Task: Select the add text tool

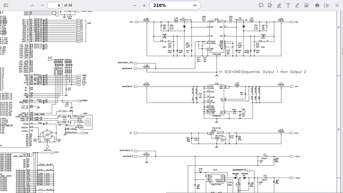Action: pyautogui.click(x=288, y=5)
